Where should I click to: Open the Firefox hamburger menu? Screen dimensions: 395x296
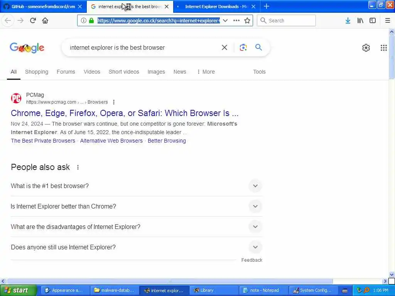388,20
